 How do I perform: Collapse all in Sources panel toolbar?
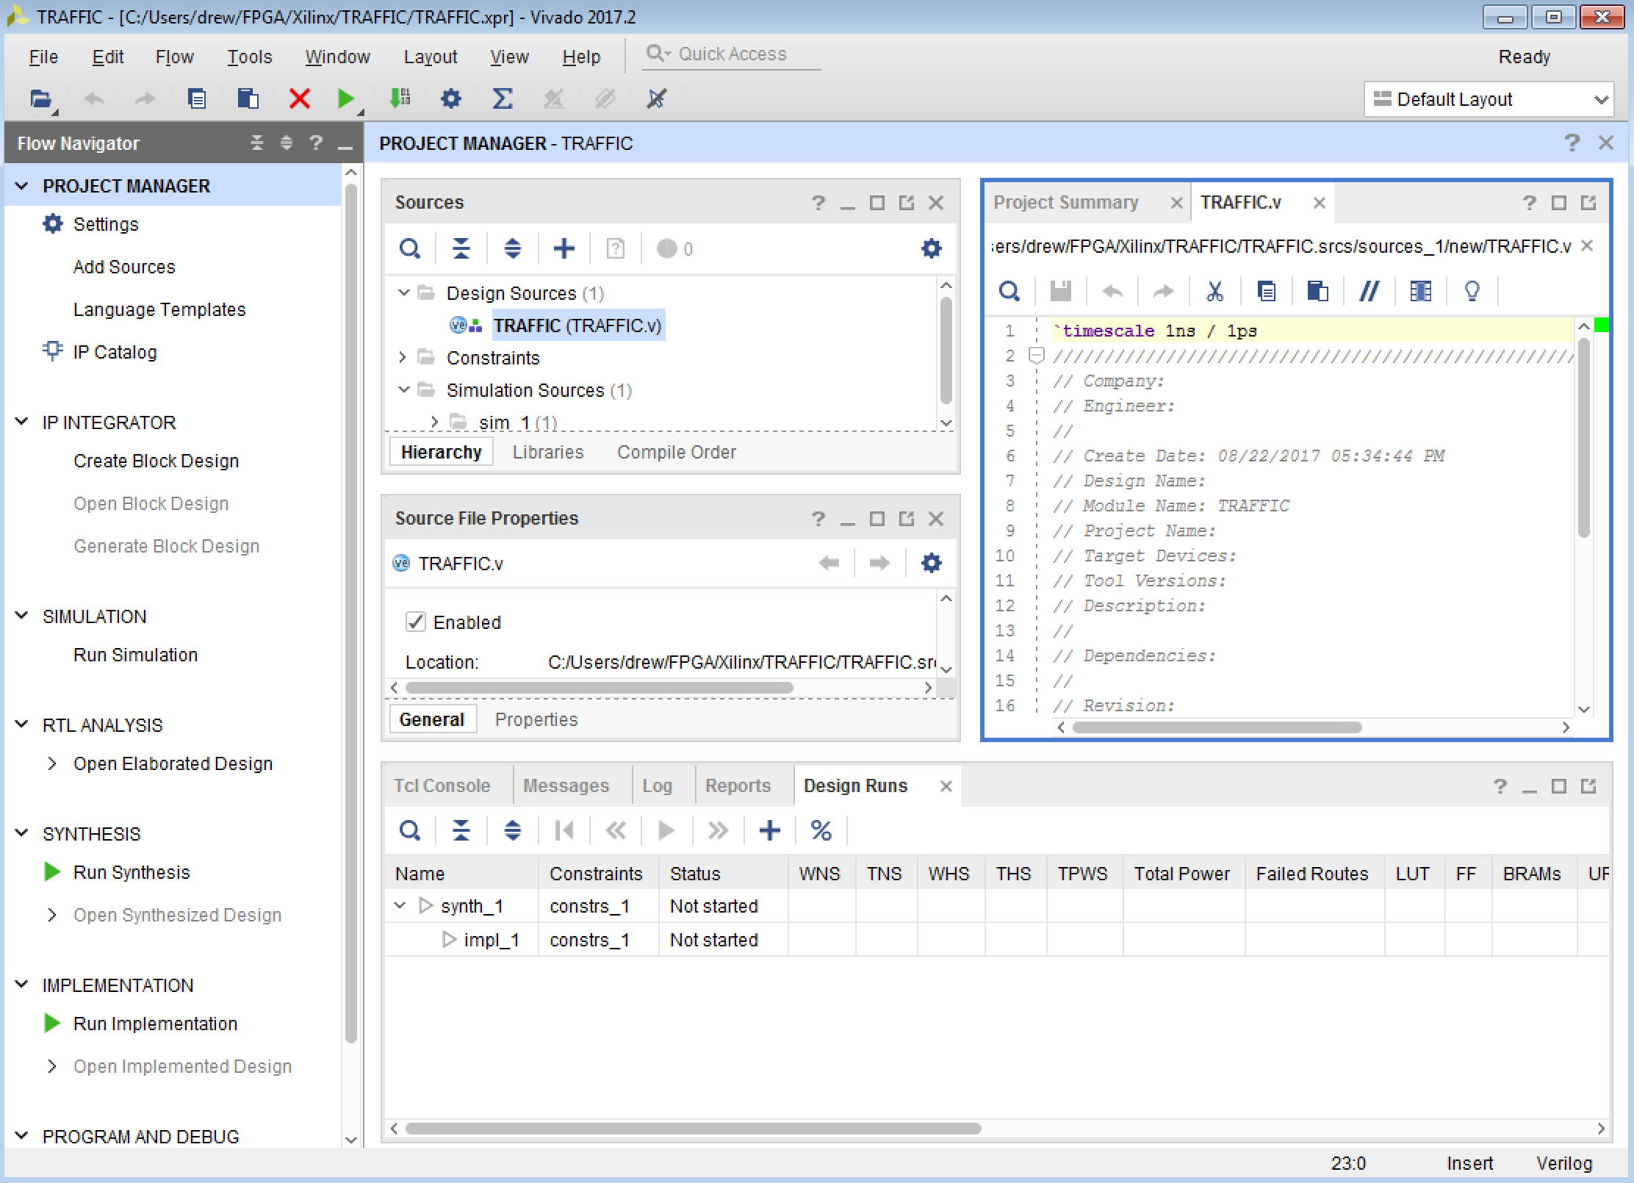(461, 248)
